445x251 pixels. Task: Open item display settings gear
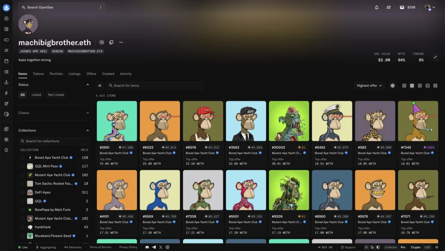pyautogui.click(x=392, y=85)
